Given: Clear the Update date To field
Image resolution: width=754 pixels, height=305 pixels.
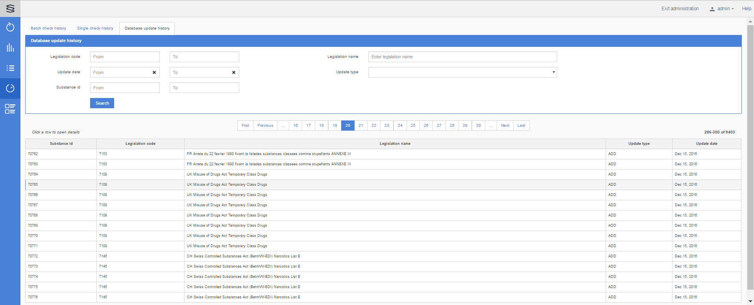Looking at the screenshot, I should 234,72.
